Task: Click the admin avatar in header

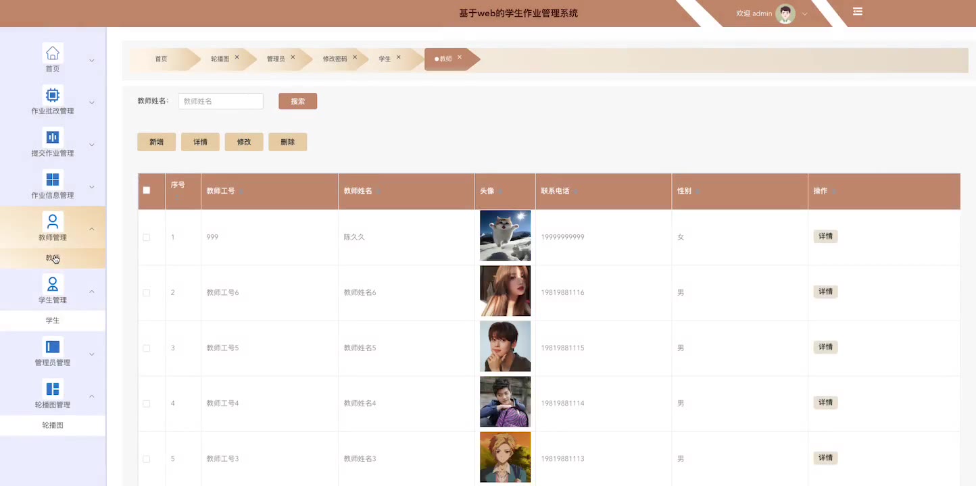Action: [785, 13]
